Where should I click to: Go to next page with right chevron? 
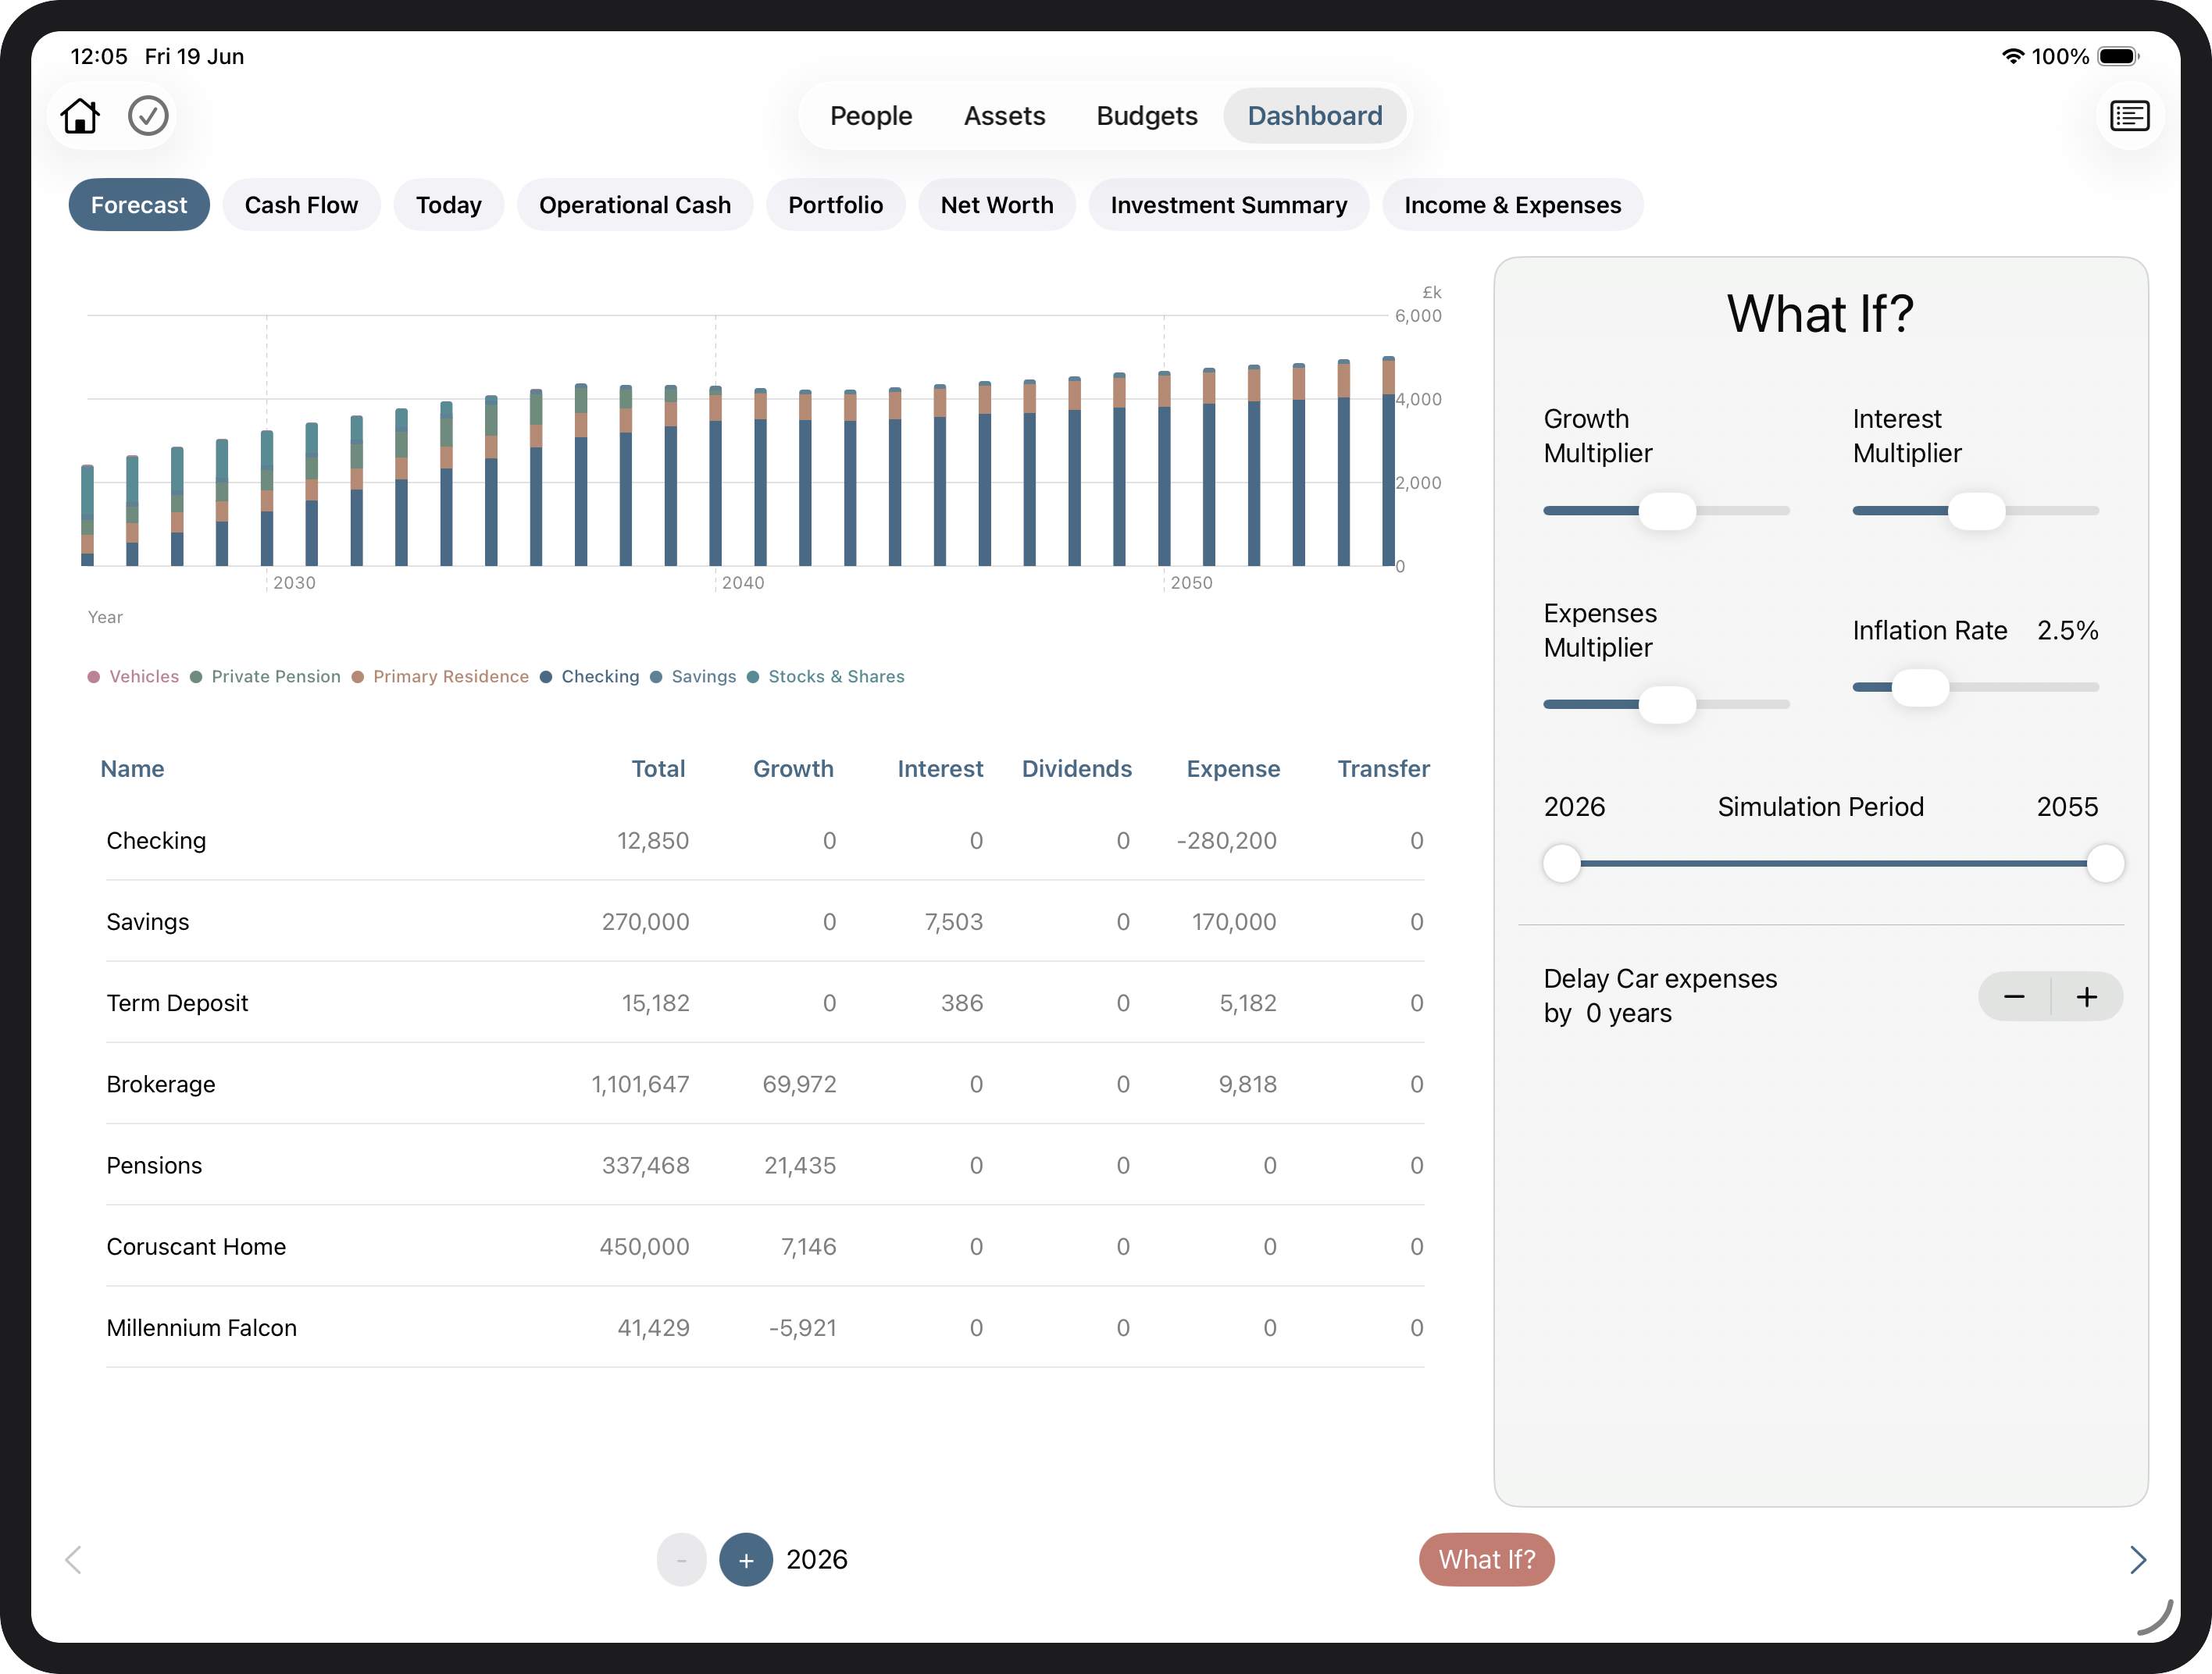pyautogui.click(x=2138, y=1559)
